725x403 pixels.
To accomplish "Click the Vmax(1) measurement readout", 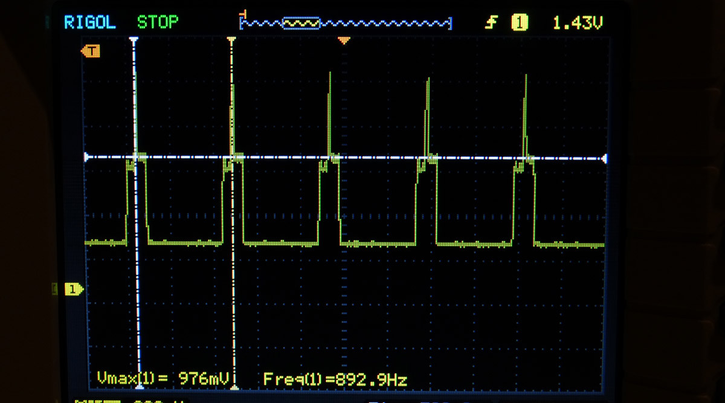I will point(163,379).
